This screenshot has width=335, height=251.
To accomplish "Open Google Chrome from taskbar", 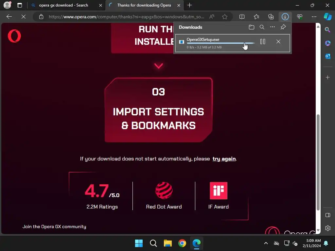I will (x=182, y=243).
